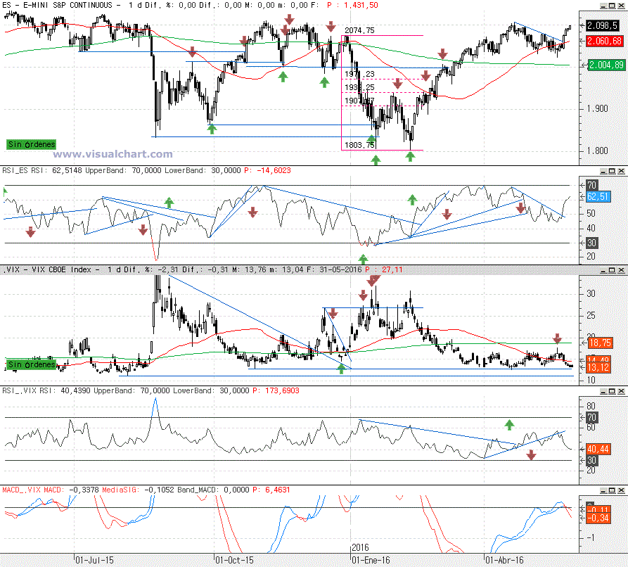Select the red 2.060,68 moving average tag
Image resolution: width=628 pixels, height=567 pixels.
(604, 41)
